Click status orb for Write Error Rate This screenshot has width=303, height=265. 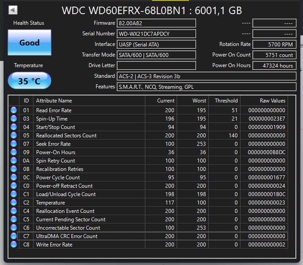click(x=14, y=244)
